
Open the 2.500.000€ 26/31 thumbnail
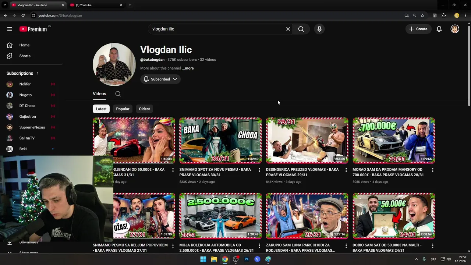point(220,216)
